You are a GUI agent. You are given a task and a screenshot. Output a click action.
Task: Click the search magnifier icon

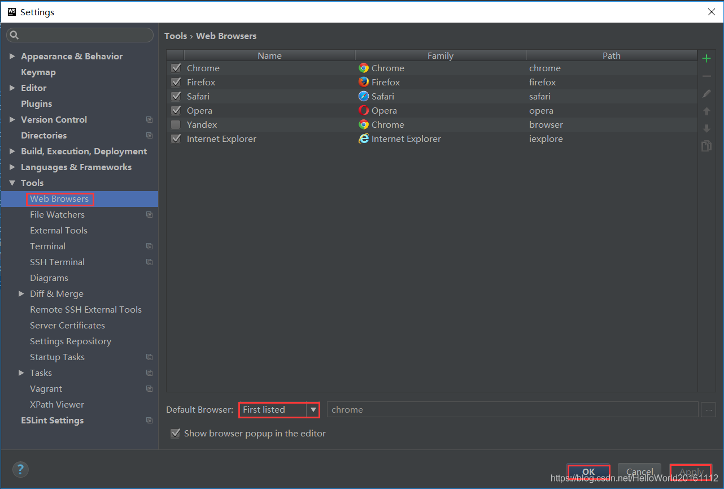point(15,35)
